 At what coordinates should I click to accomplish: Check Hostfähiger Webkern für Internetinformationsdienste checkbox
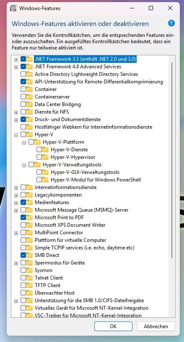click(23, 127)
